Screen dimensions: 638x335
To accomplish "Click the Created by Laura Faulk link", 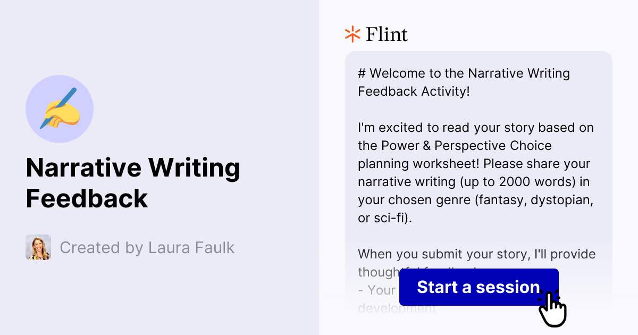I will [x=147, y=247].
